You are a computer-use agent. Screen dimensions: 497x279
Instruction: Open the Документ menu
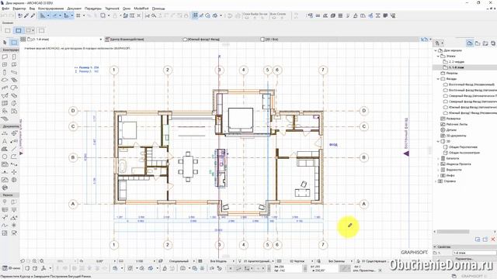tap(75, 9)
